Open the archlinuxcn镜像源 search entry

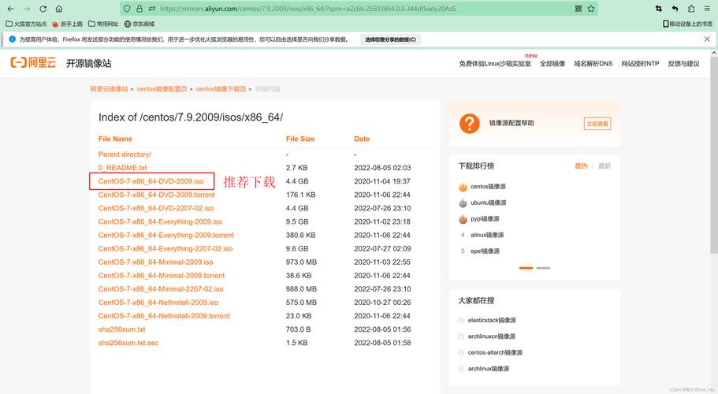(x=491, y=336)
